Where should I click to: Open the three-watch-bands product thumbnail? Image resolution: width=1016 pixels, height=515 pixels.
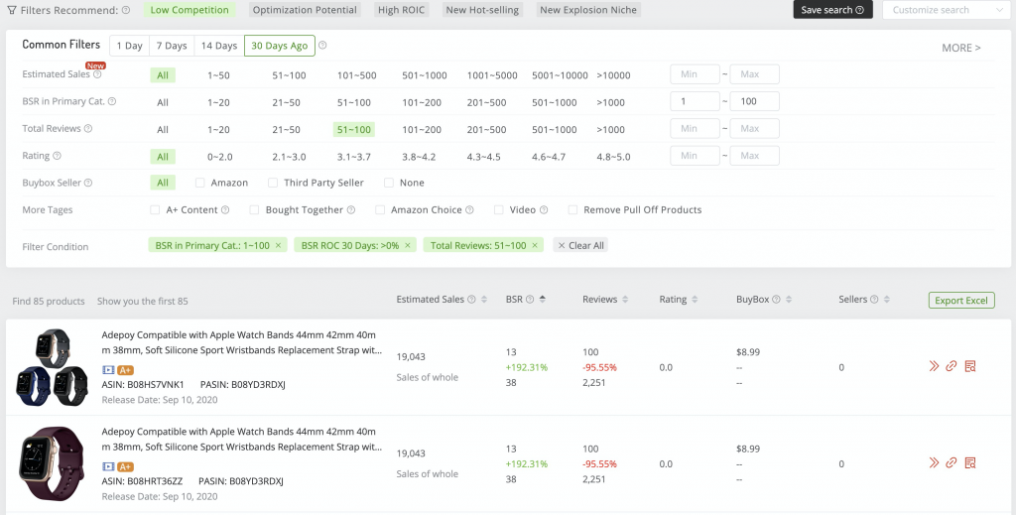(x=52, y=367)
